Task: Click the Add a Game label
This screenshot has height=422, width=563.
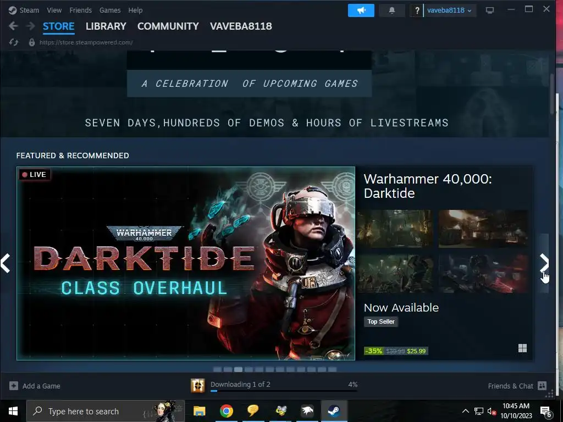Action: click(41, 386)
